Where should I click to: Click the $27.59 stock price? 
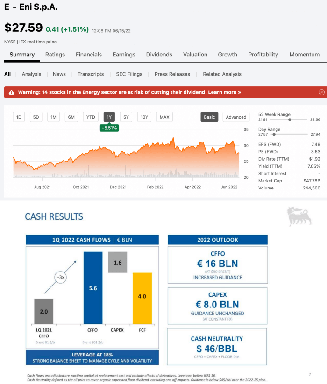coord(23,28)
